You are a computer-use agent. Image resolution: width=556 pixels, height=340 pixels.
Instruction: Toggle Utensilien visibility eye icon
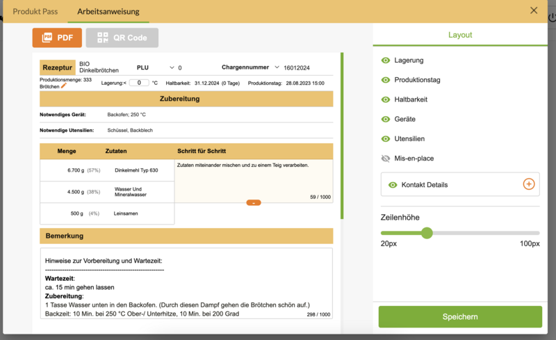click(x=386, y=138)
